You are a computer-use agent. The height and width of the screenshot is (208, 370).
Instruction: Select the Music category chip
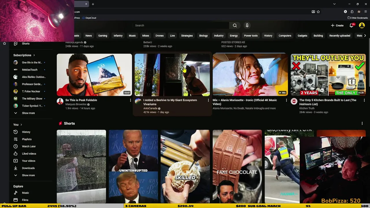pyautogui.click(x=132, y=36)
